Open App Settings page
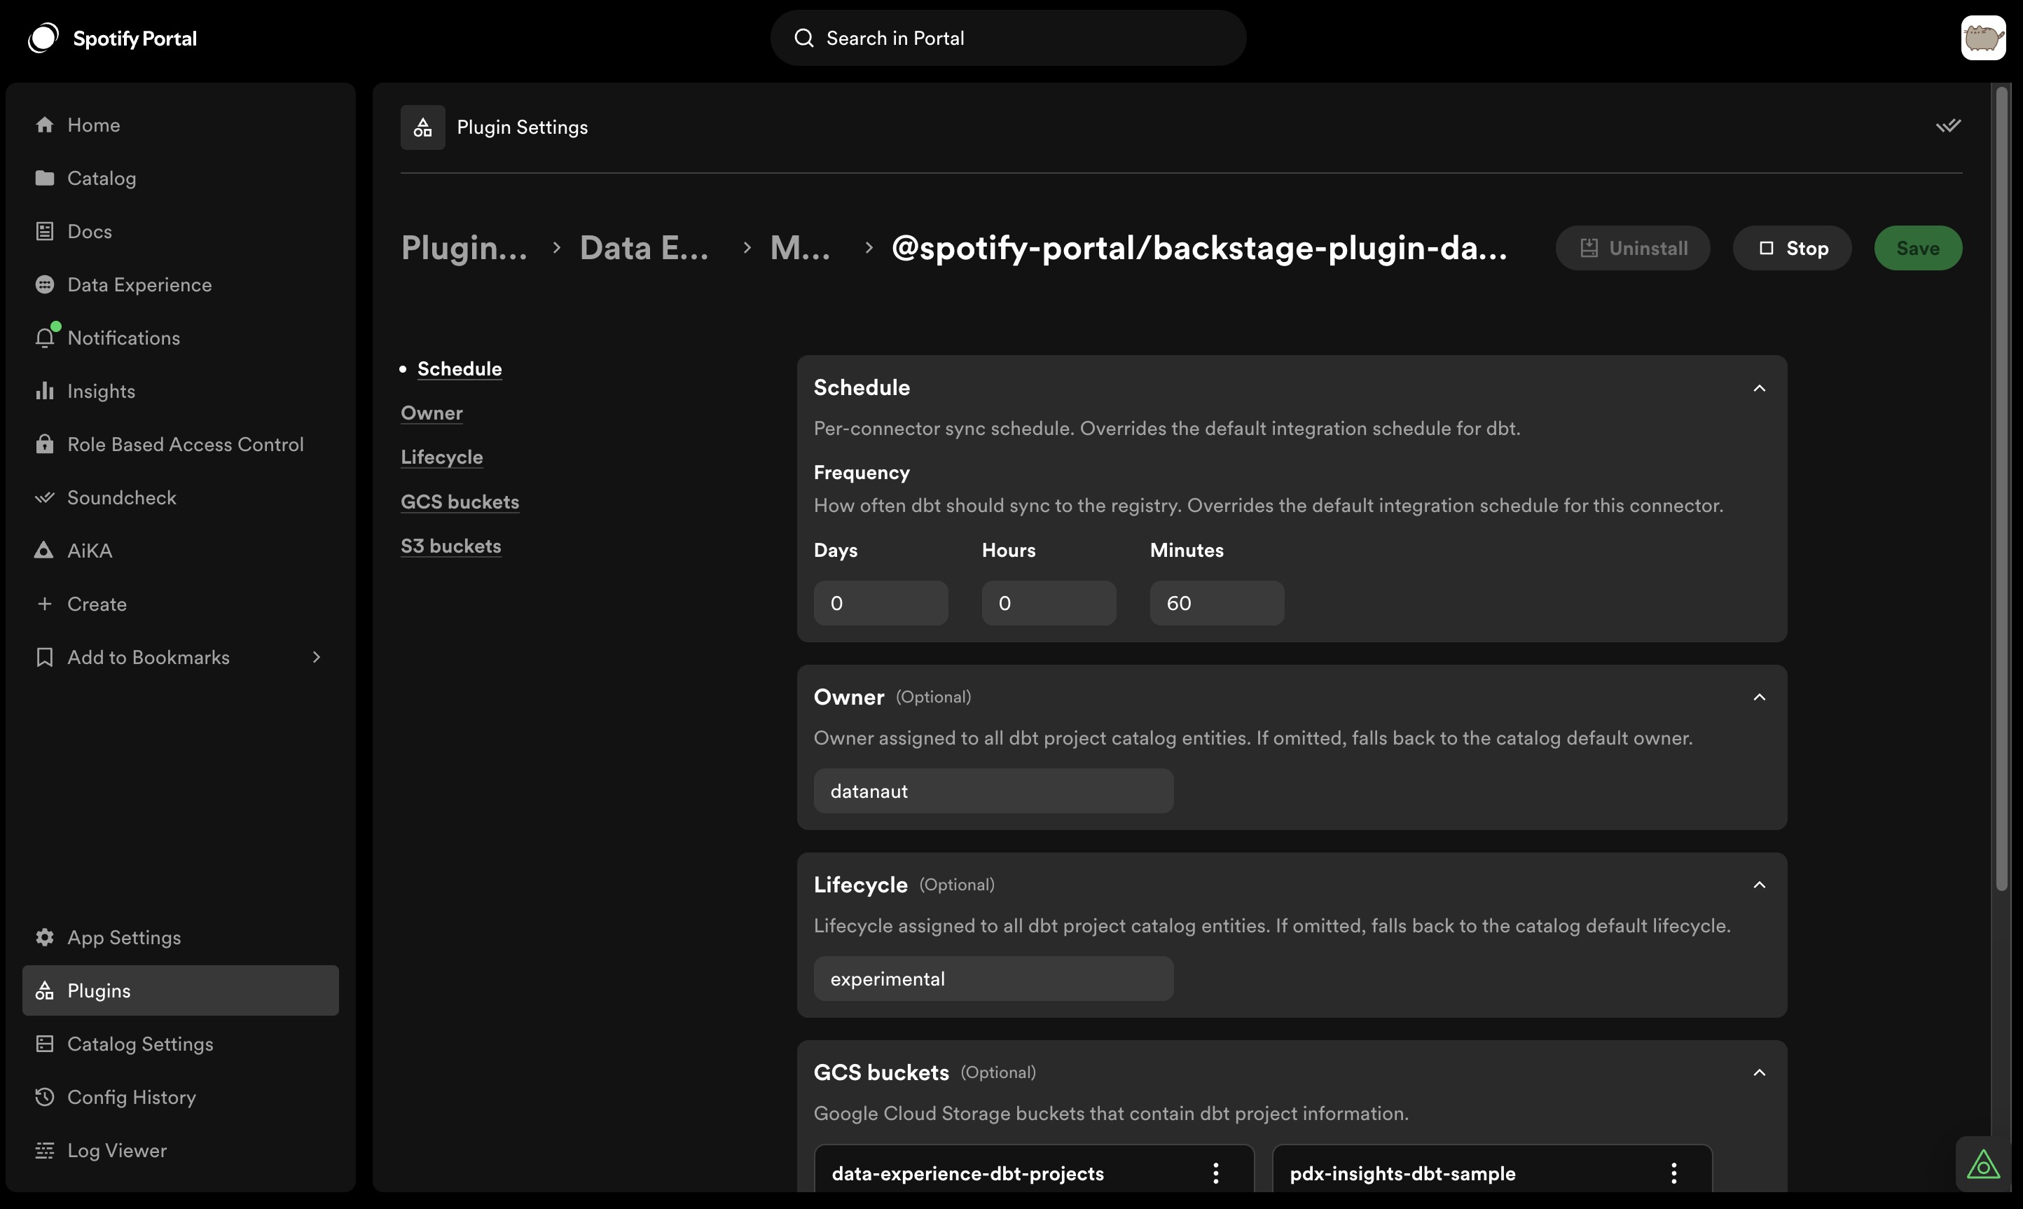Screen dimensions: 2023x1209 tap(181, 938)
